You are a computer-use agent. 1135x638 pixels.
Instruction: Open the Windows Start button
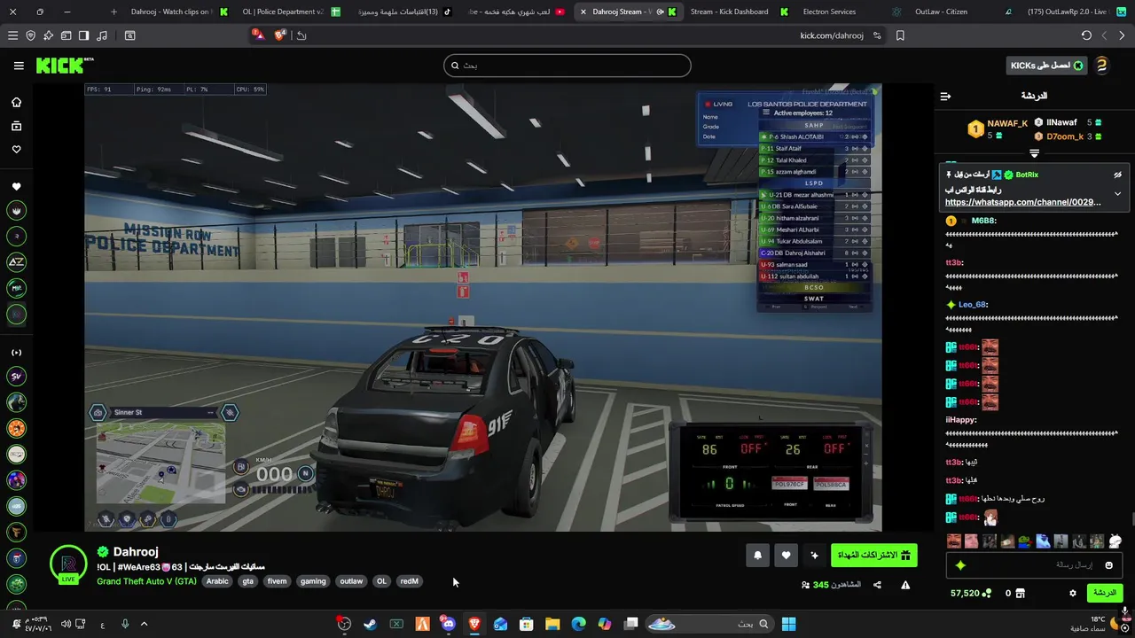click(788, 624)
